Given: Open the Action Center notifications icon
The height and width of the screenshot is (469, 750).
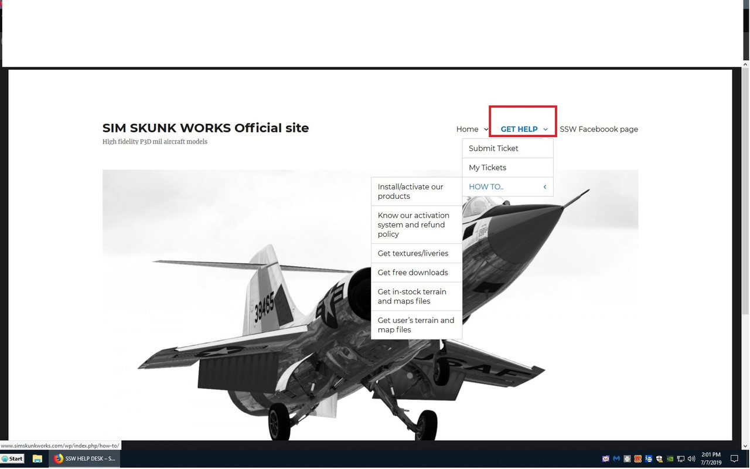Looking at the screenshot, I should coord(734,458).
